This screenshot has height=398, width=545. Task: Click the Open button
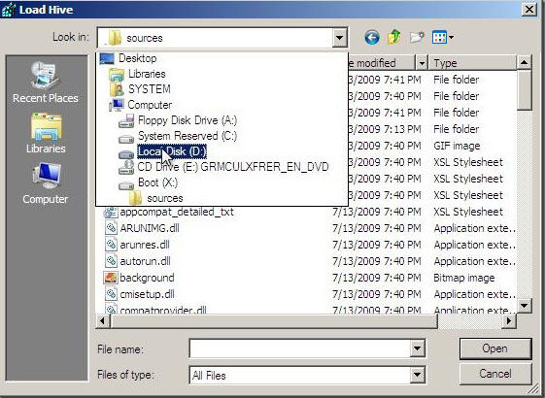495,348
